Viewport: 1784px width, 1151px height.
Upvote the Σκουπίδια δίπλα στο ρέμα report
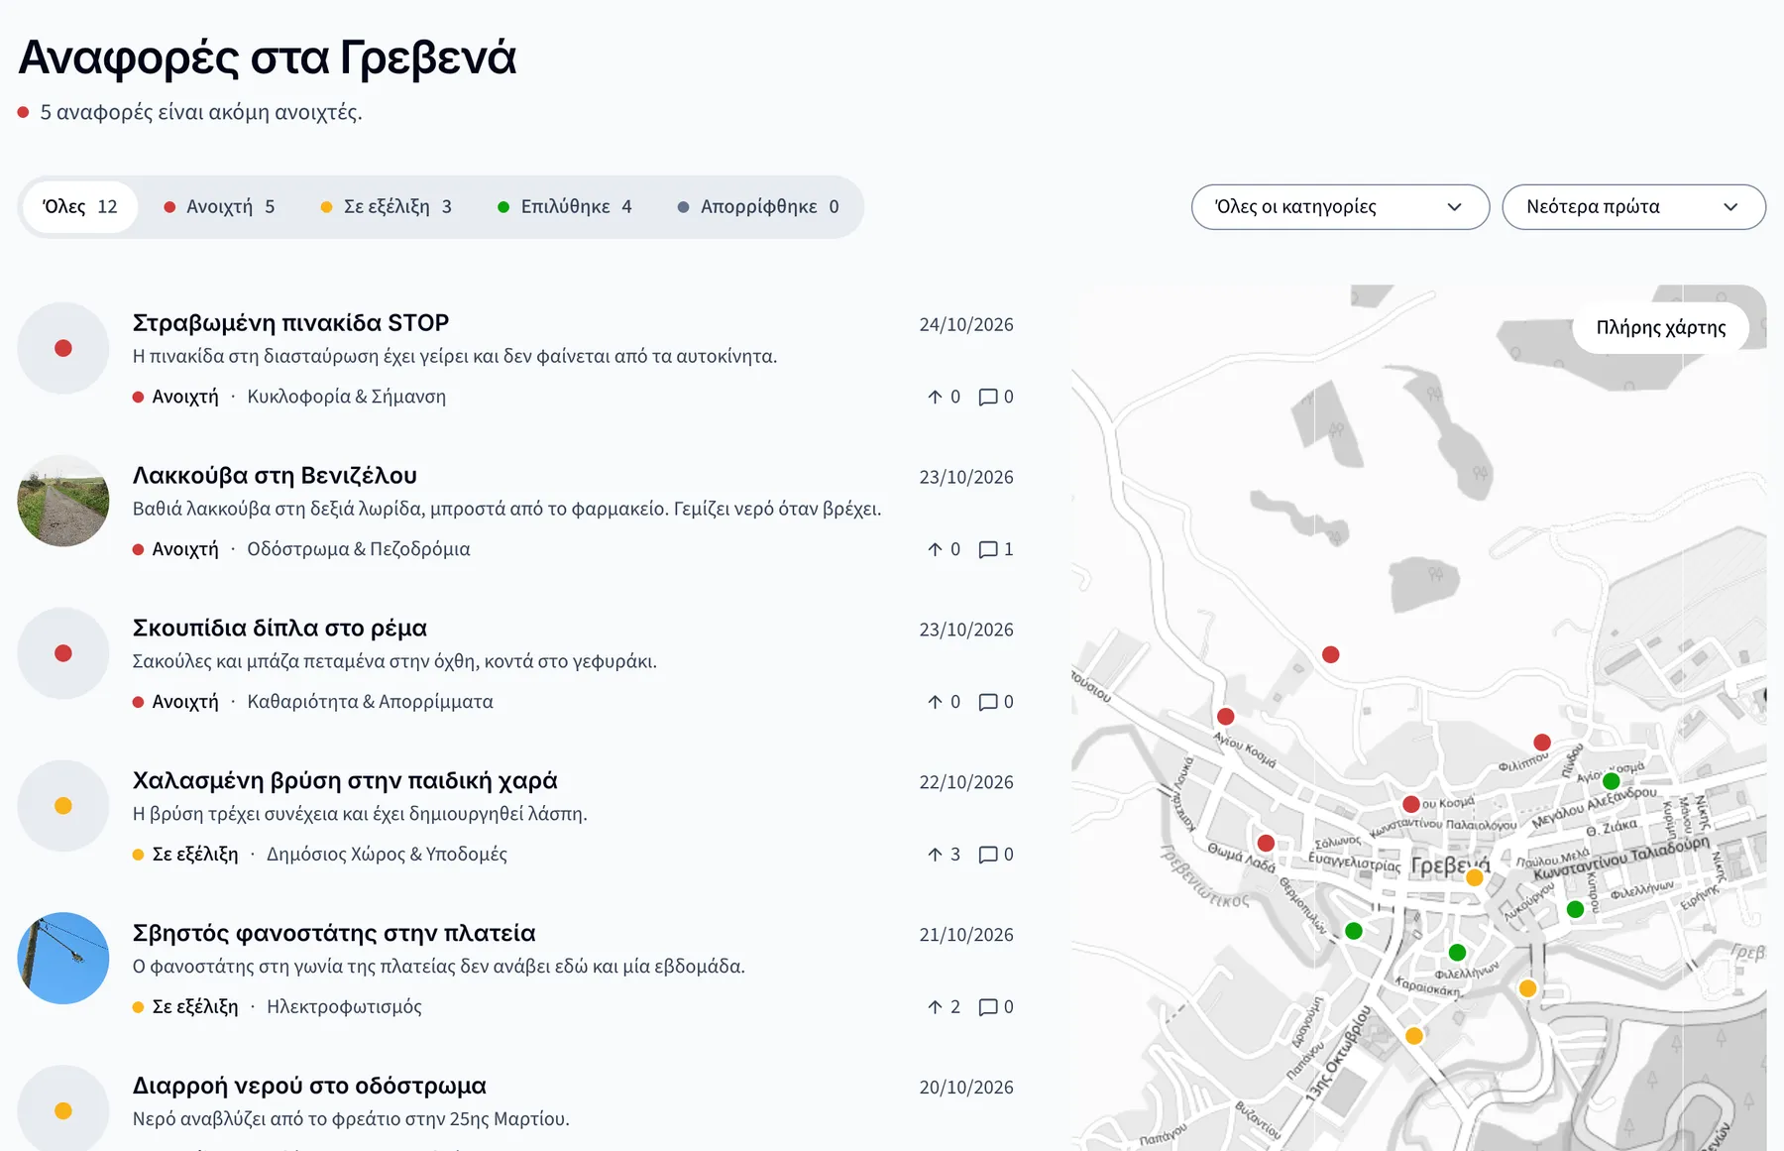[x=944, y=702]
